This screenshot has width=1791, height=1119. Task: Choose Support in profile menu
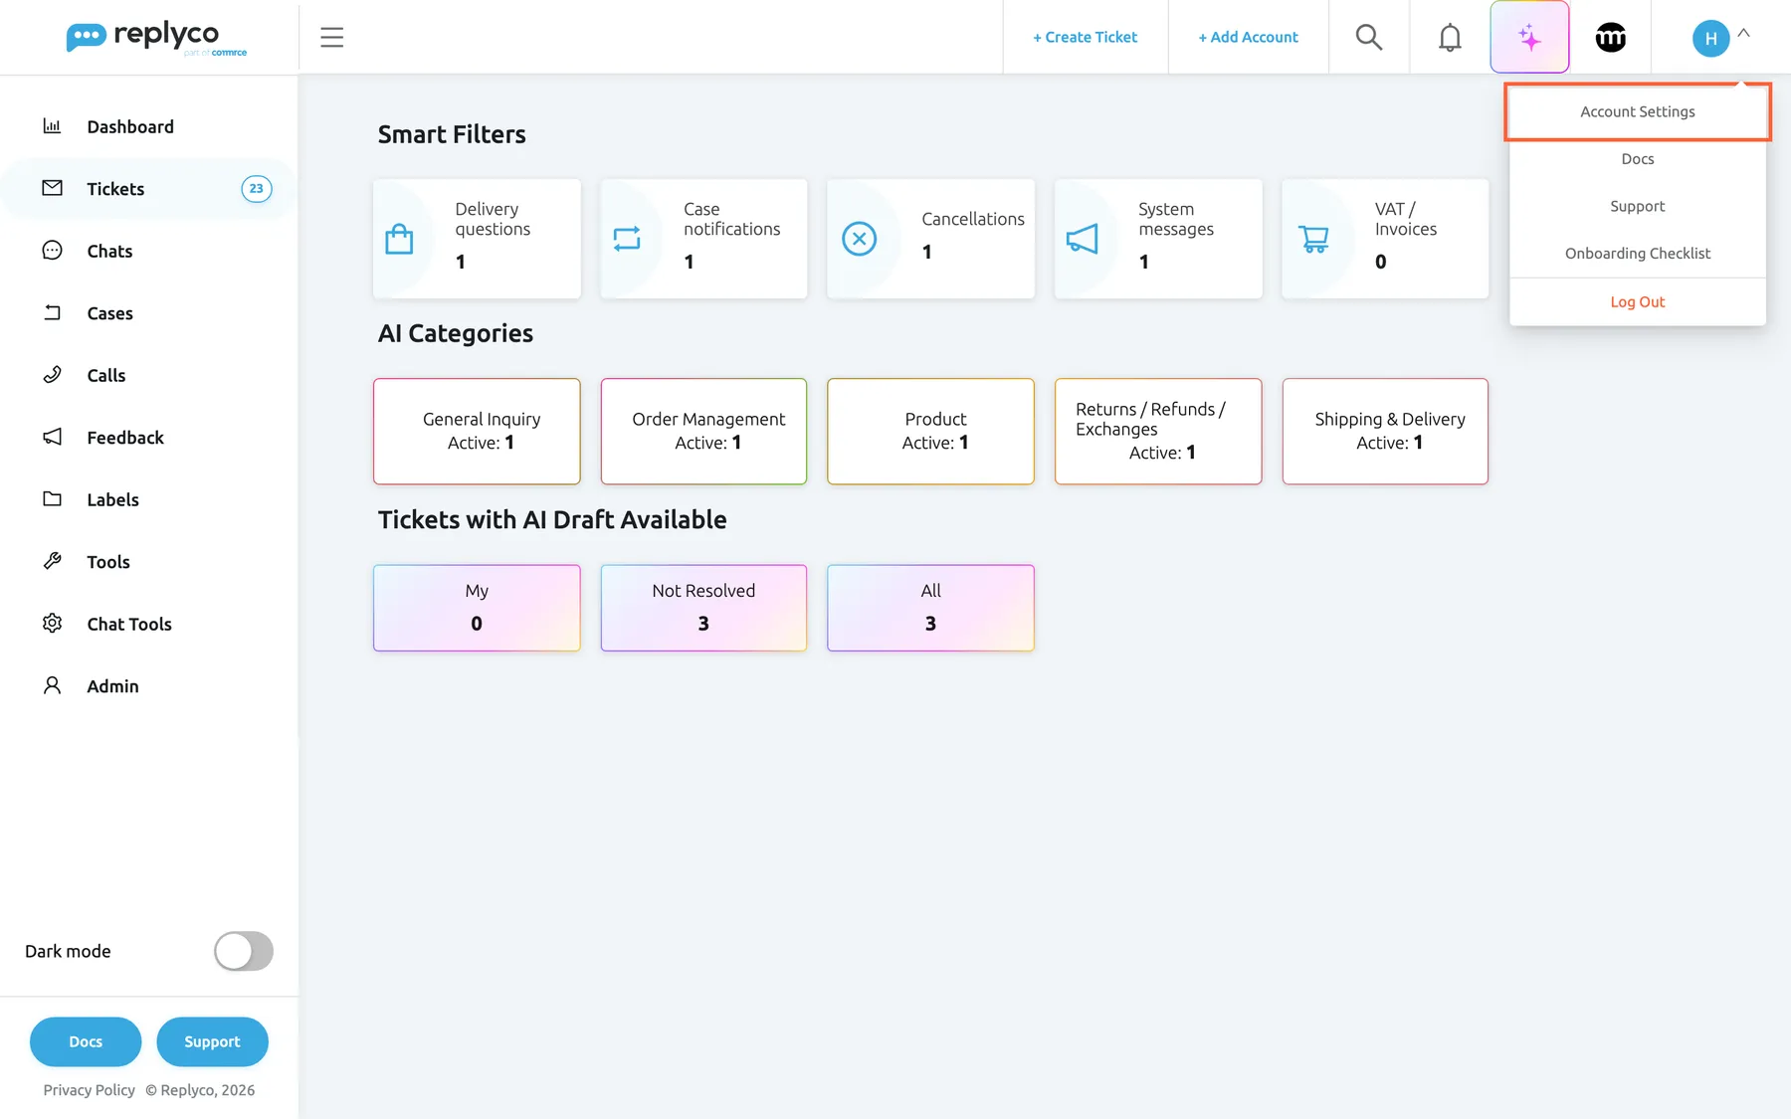[x=1638, y=206]
